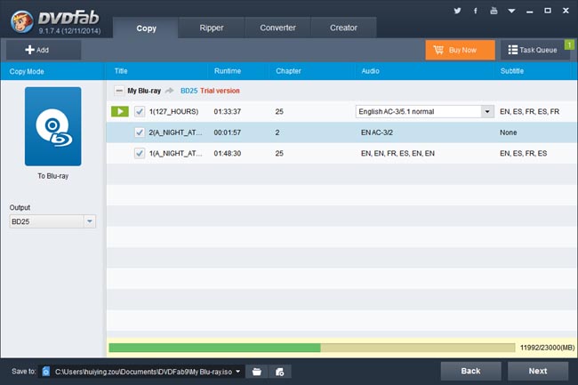Image resolution: width=578 pixels, height=385 pixels.
Task: Switch to the Copy tab
Action: [x=146, y=28]
